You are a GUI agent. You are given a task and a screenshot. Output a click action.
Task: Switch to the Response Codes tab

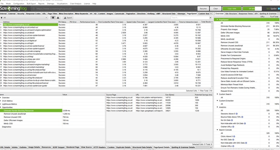33,14
